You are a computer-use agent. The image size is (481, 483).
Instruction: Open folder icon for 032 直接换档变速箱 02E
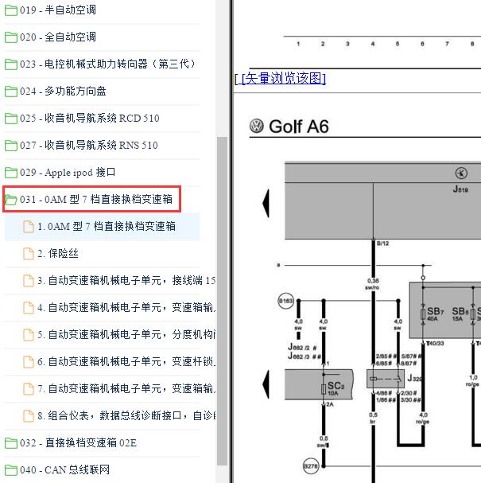pyautogui.click(x=11, y=443)
